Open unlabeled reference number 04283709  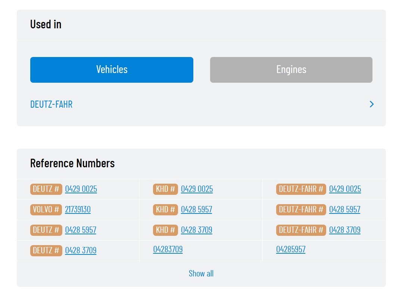pos(168,250)
